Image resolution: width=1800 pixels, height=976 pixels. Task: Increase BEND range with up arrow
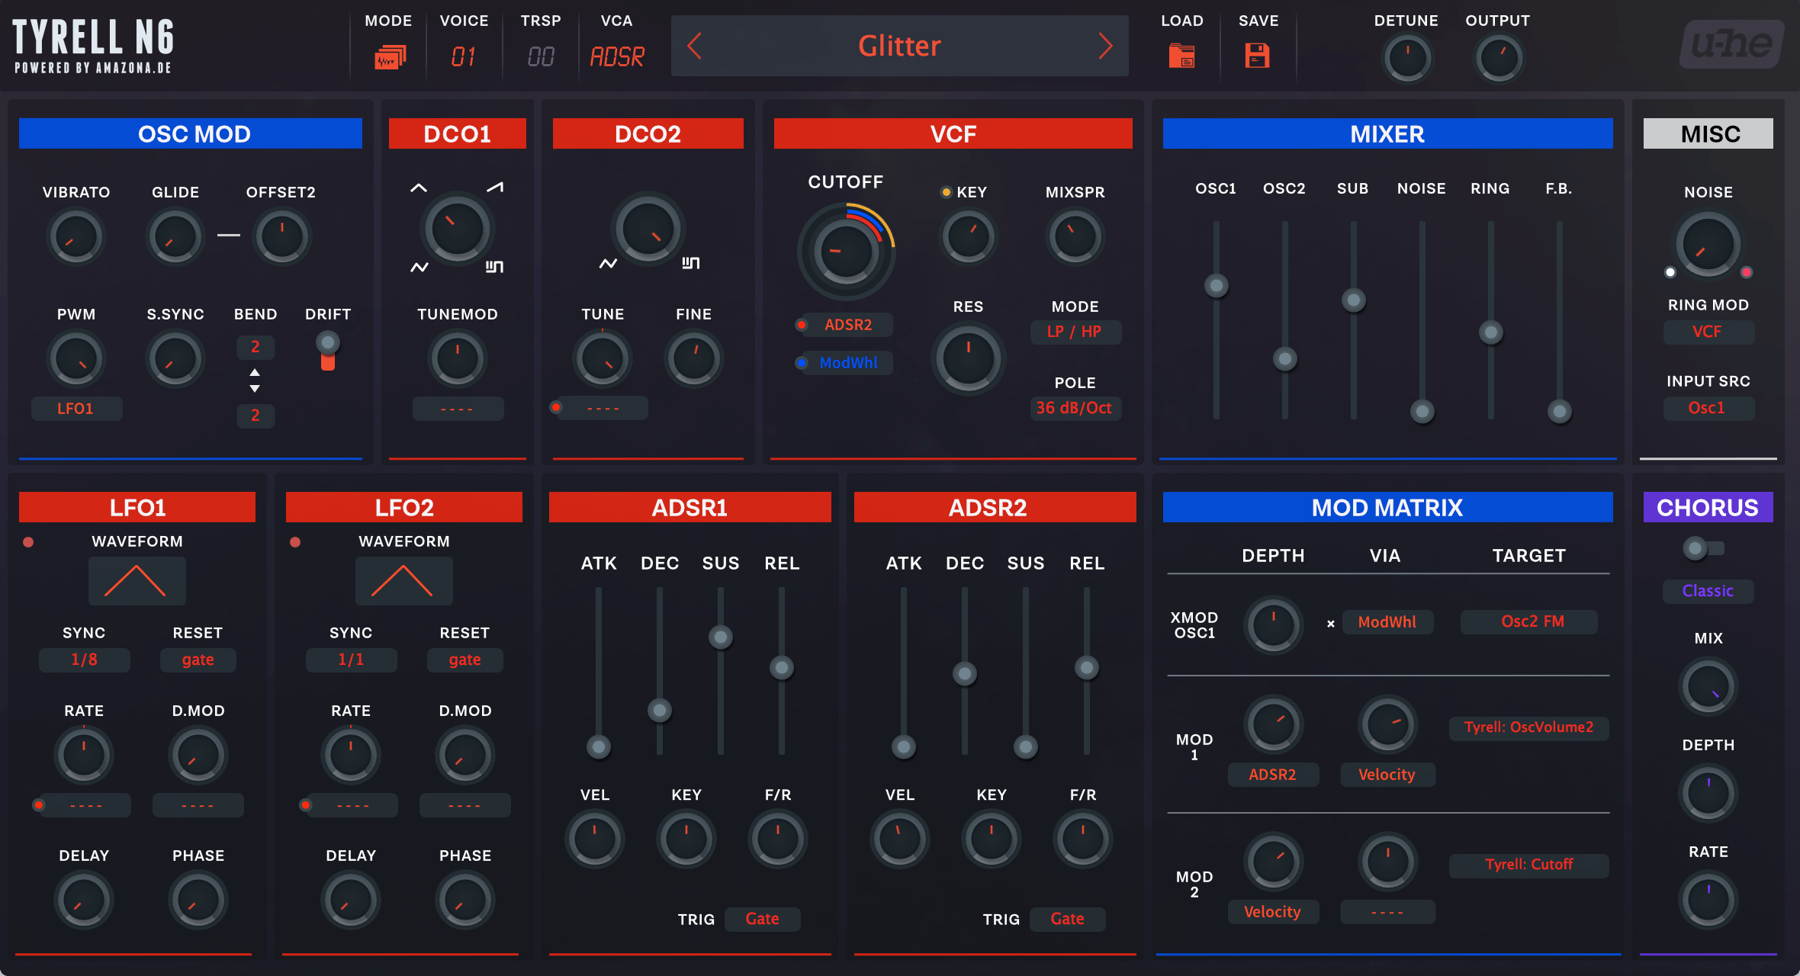255,372
